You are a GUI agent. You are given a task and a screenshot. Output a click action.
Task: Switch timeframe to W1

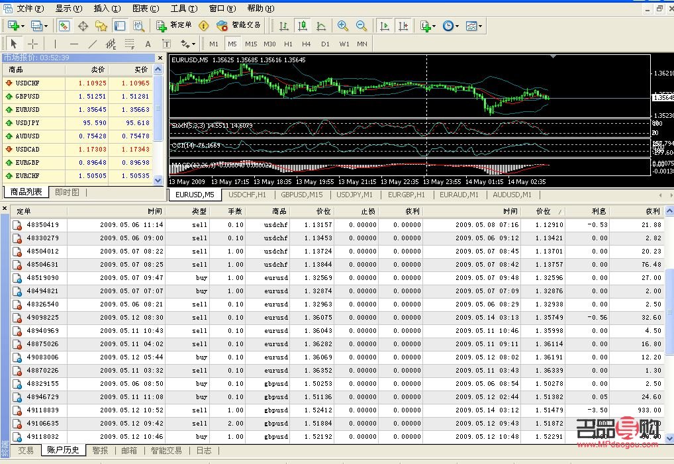[344, 44]
